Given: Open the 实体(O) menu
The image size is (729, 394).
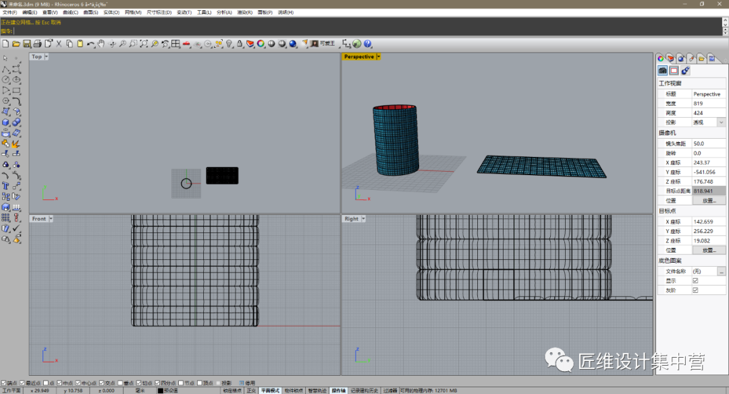Looking at the screenshot, I should 111,13.
